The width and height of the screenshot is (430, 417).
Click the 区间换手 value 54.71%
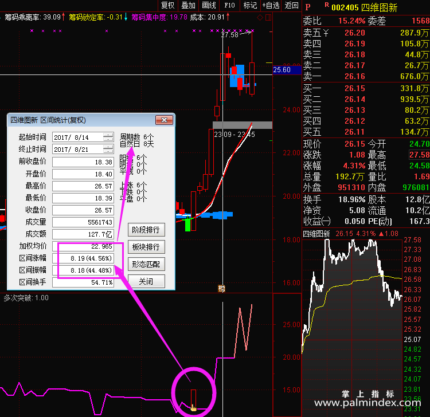[83, 282]
